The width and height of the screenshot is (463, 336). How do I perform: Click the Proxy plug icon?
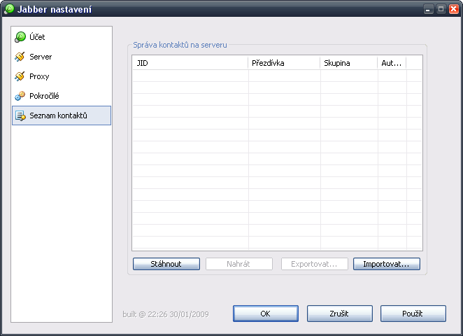pyautogui.click(x=20, y=76)
